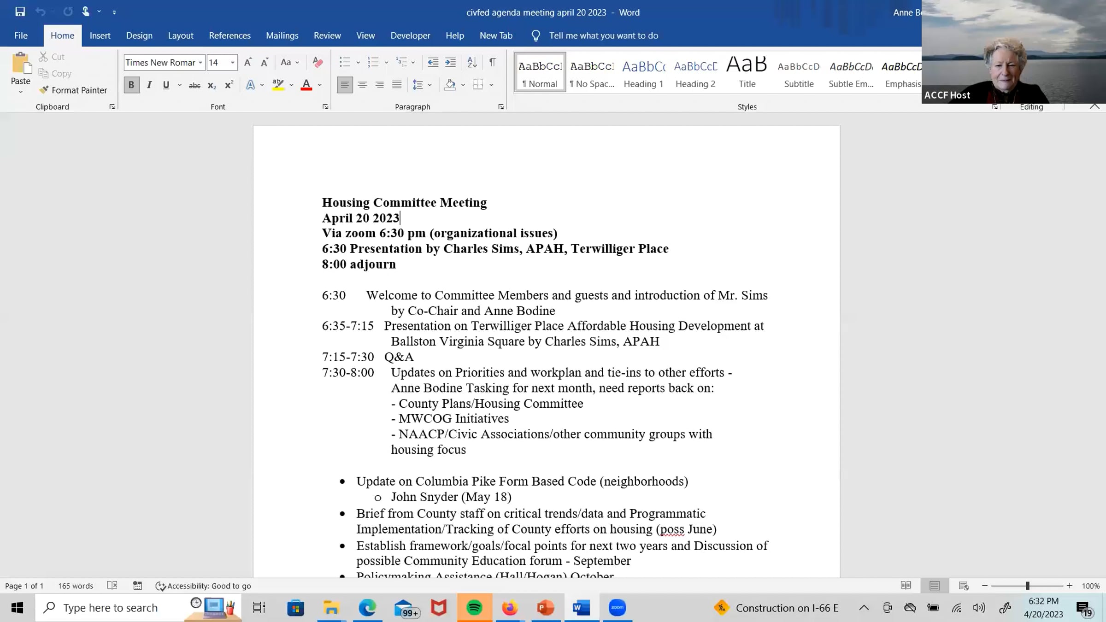Open the Review ribbon tab
This screenshot has width=1106, height=622.
tap(327, 35)
